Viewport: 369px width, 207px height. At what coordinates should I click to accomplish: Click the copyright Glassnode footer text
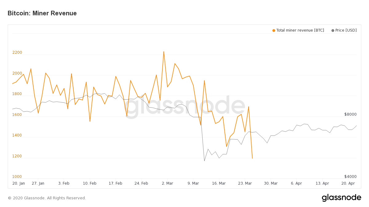coord(47,198)
